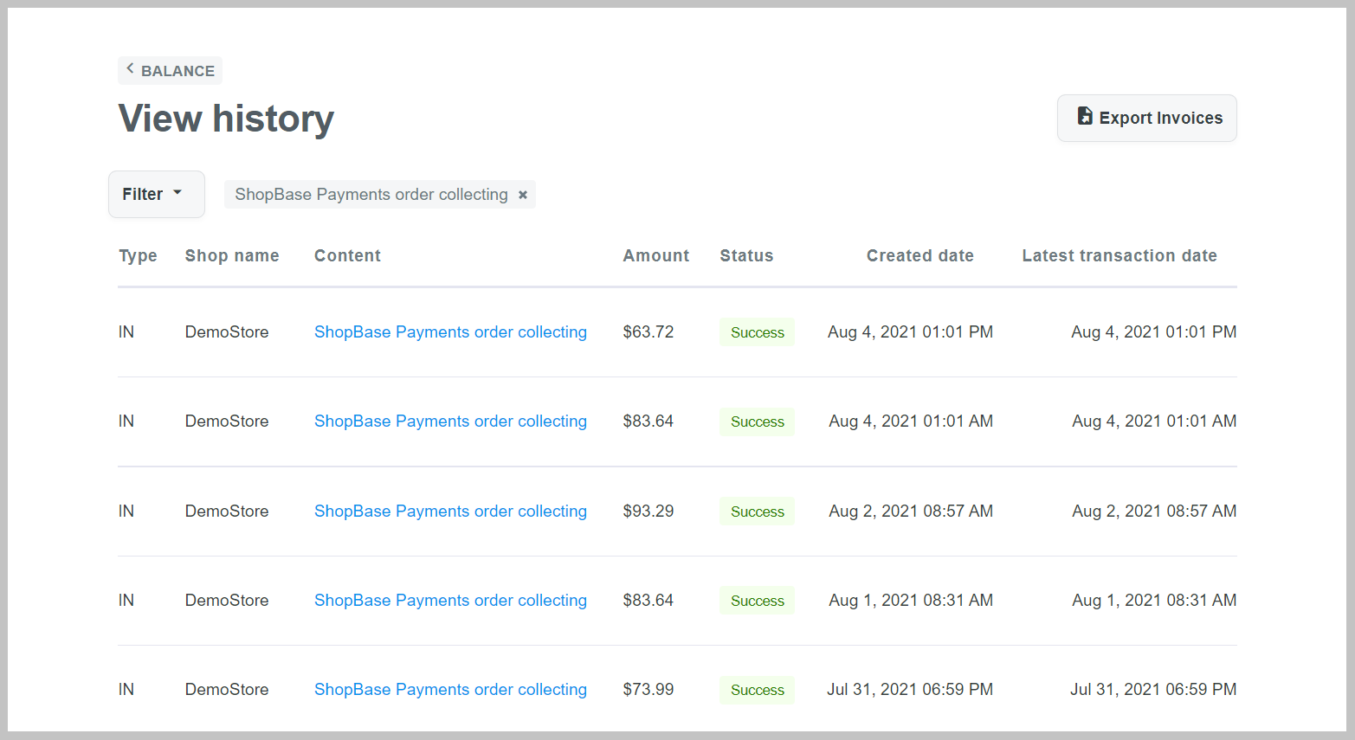
Task: Go back to the Balance page
Action: 170,71
